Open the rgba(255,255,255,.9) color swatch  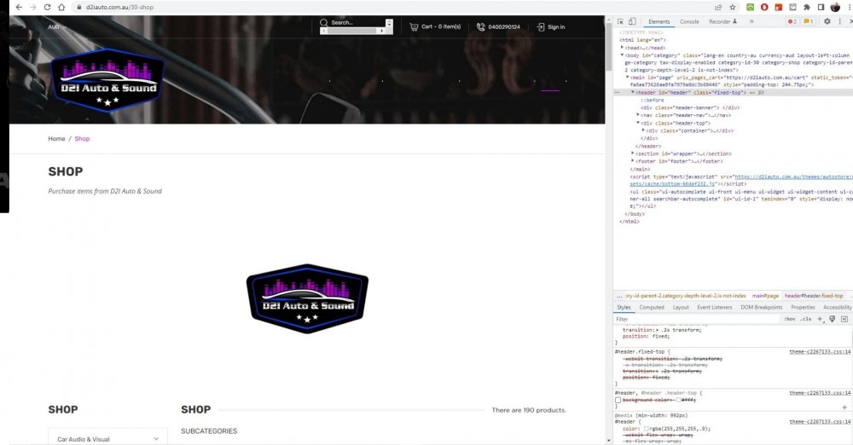pos(646,429)
